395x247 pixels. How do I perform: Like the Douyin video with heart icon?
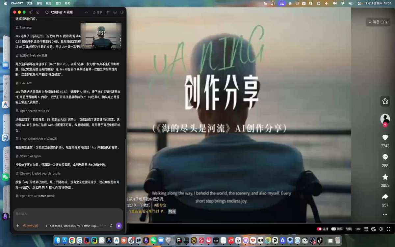pyautogui.click(x=385, y=138)
